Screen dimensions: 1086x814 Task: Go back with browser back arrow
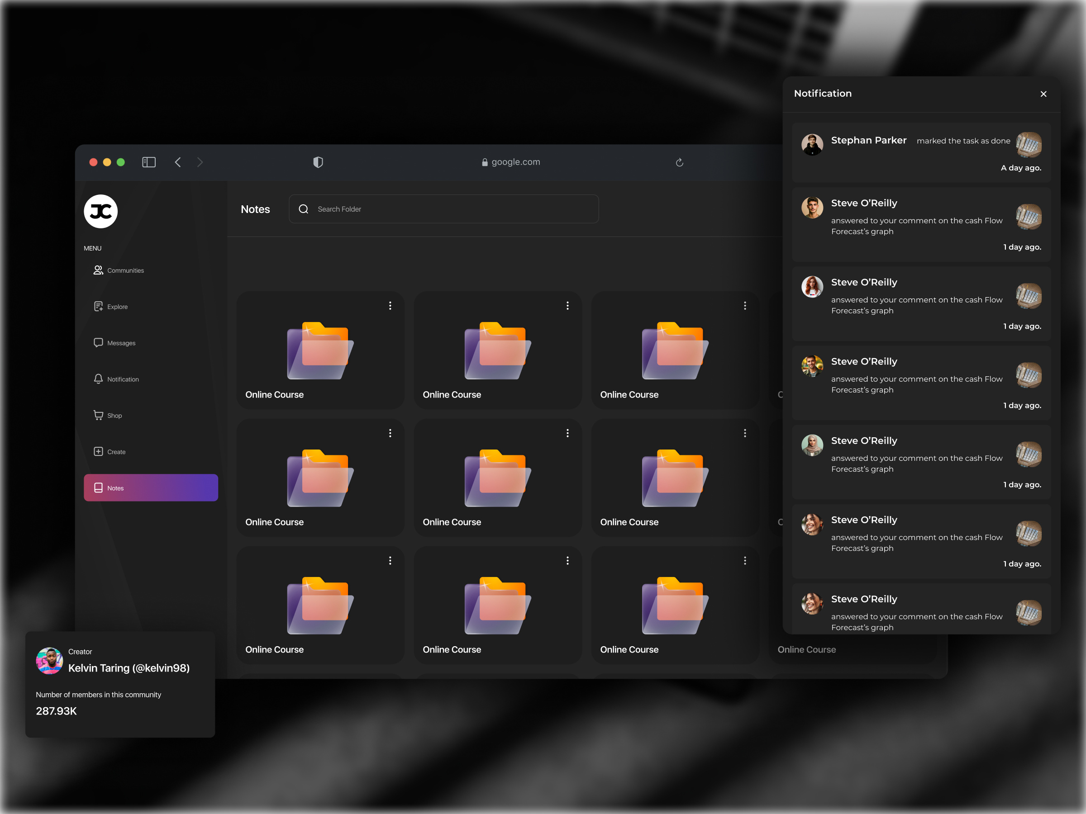click(178, 162)
